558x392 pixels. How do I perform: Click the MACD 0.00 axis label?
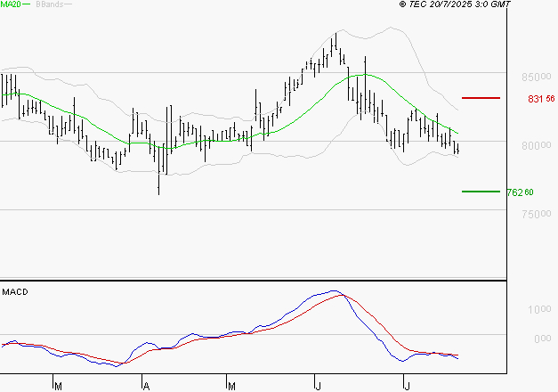click(542, 339)
